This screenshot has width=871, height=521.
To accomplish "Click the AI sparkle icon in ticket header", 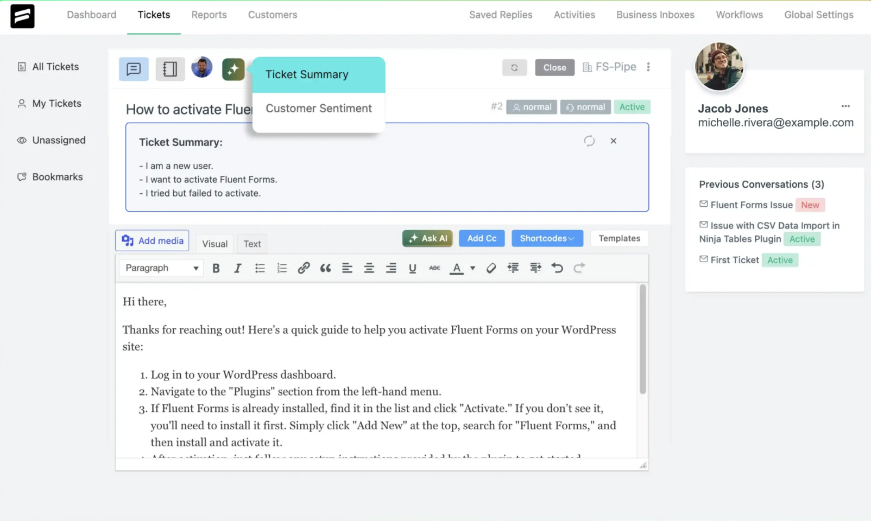I will [233, 69].
